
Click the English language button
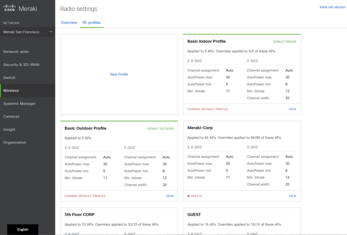tap(23, 230)
